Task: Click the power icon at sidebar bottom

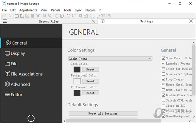Action: click(x=31, y=118)
